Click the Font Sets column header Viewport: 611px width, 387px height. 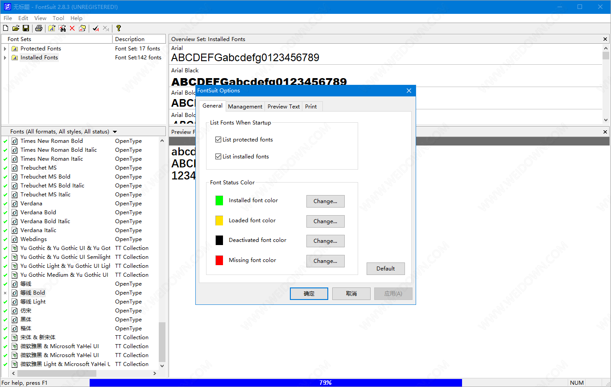click(57, 39)
